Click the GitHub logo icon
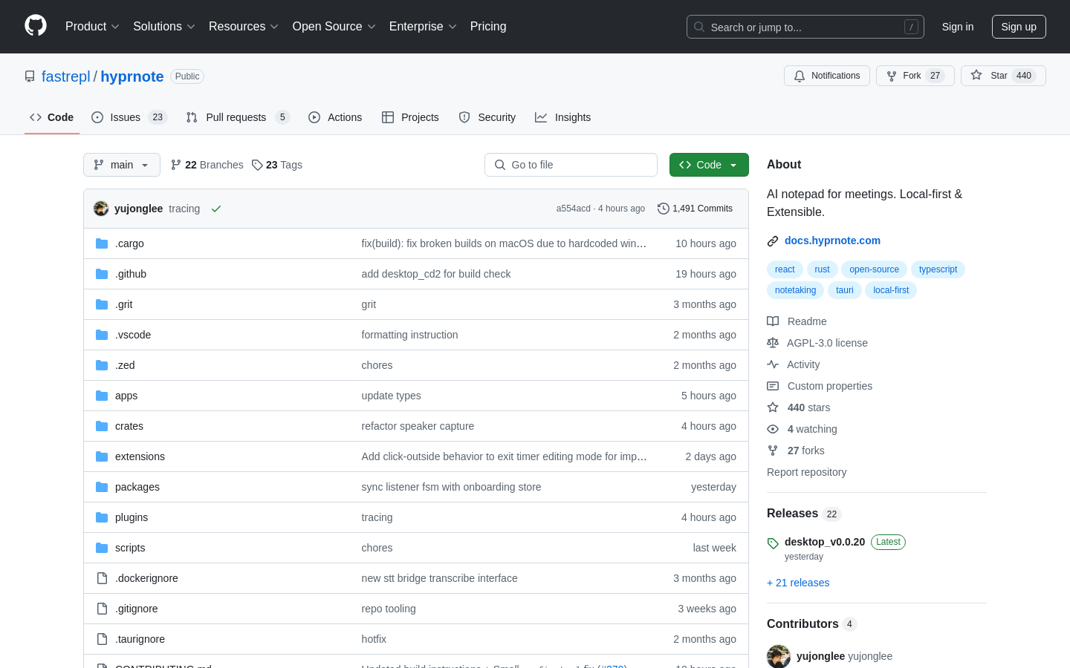The image size is (1070, 668). (x=36, y=26)
